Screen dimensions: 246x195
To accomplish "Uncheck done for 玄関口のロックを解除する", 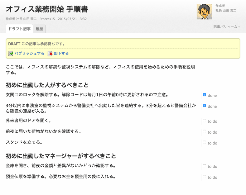I will [x=205, y=95].
